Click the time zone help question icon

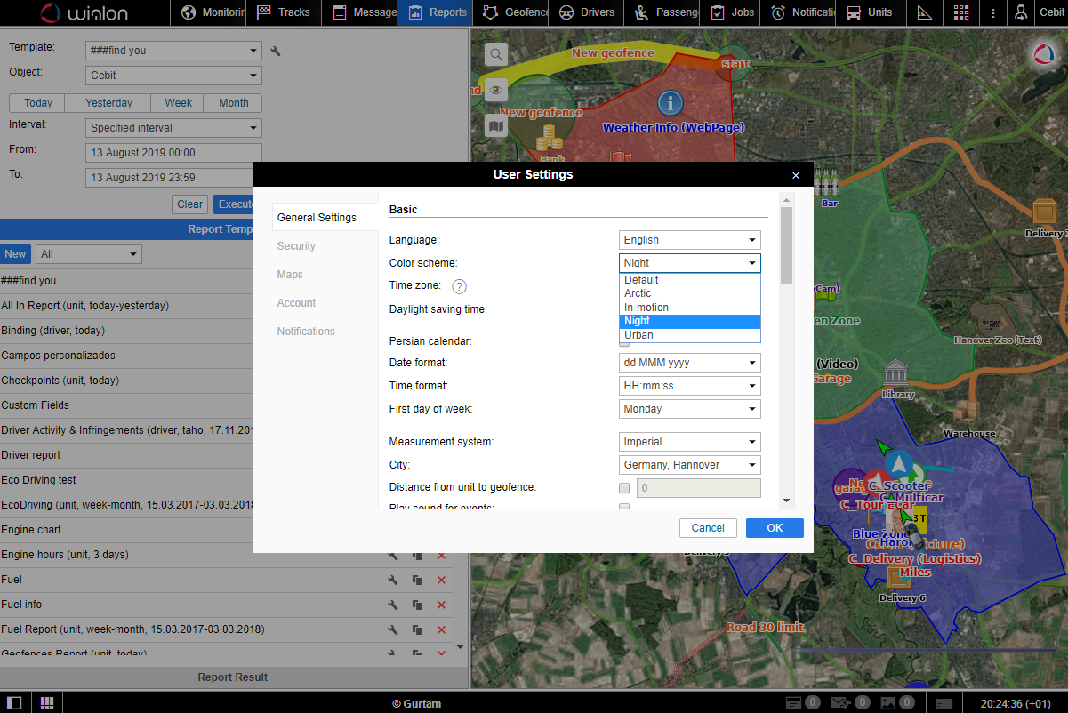coord(459,286)
